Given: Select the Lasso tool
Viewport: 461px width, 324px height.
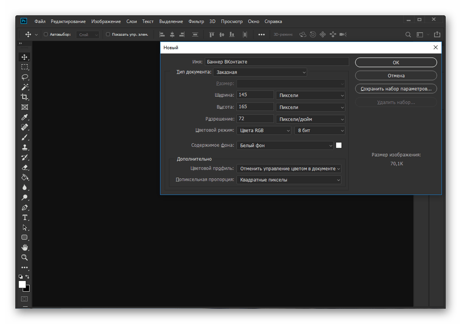Looking at the screenshot, I should click(x=24, y=77).
